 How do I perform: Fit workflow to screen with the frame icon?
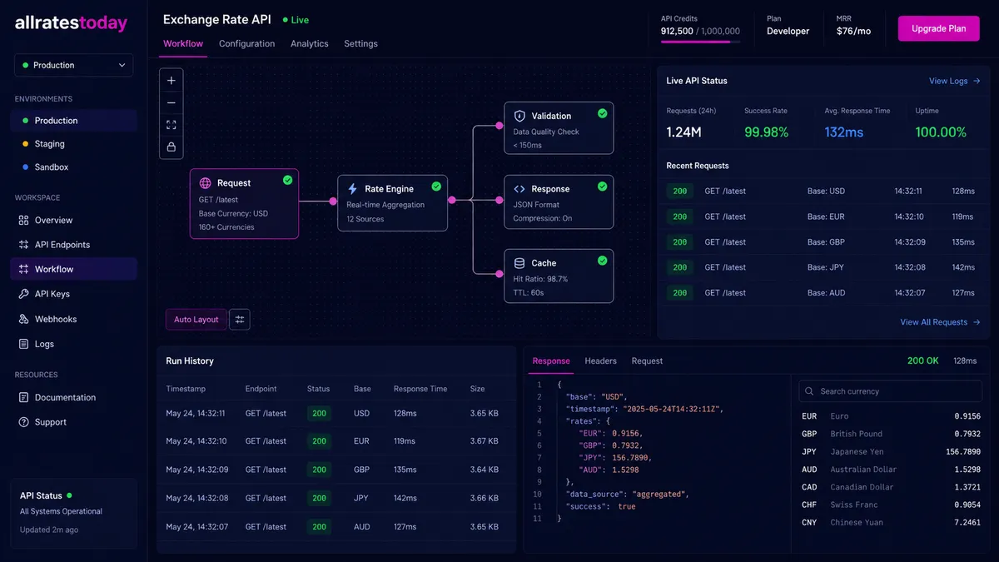pyautogui.click(x=171, y=125)
